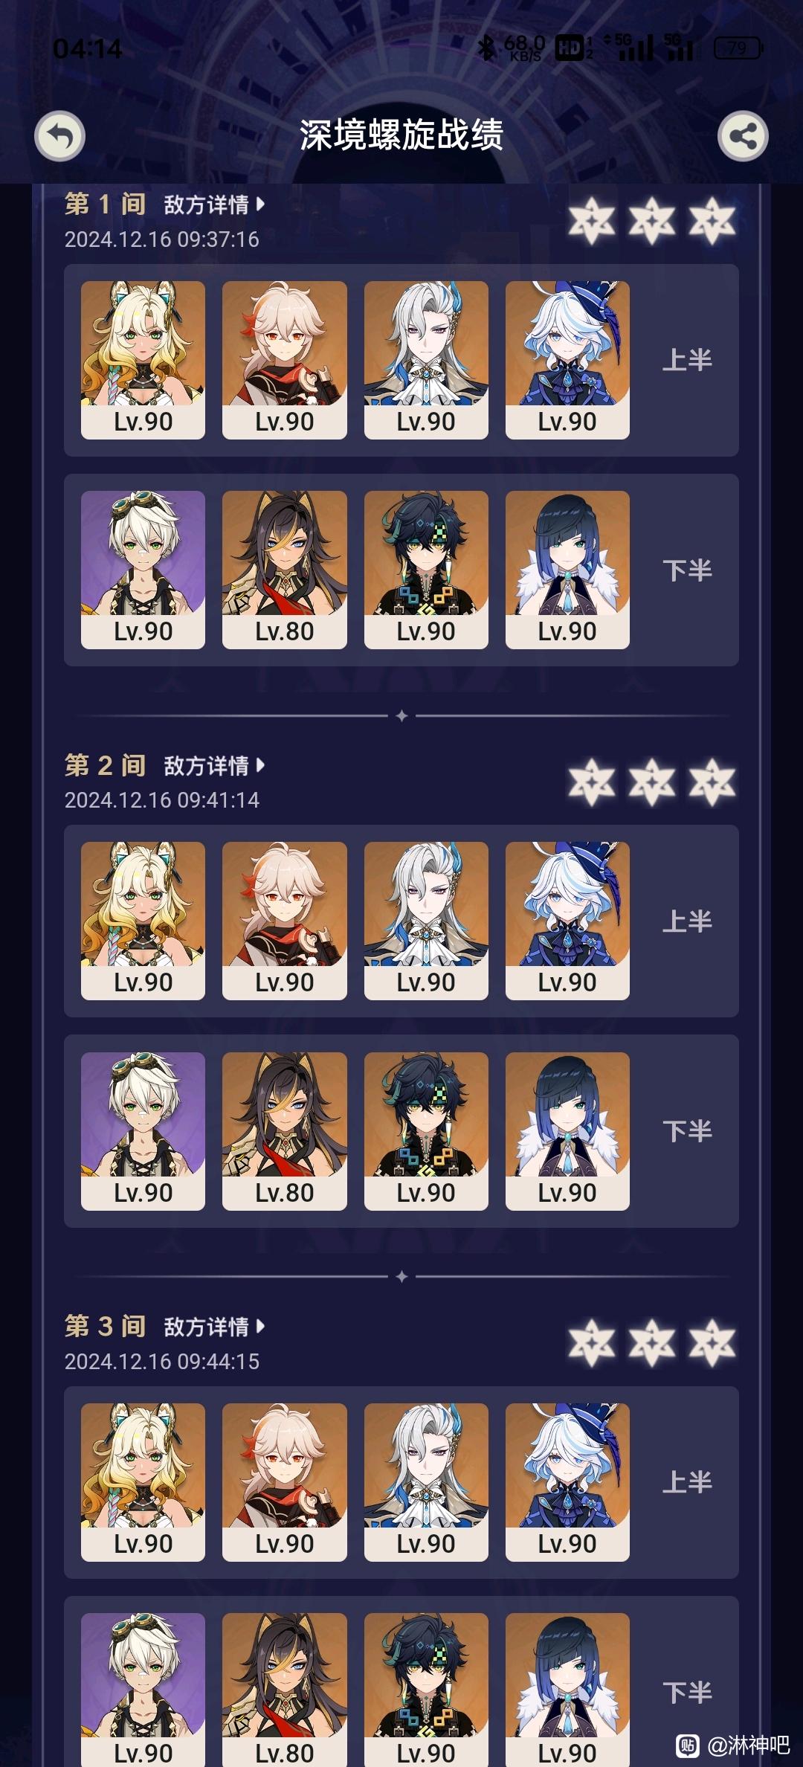Open the share icon in the header
The height and width of the screenshot is (1767, 803).
pyautogui.click(x=743, y=136)
